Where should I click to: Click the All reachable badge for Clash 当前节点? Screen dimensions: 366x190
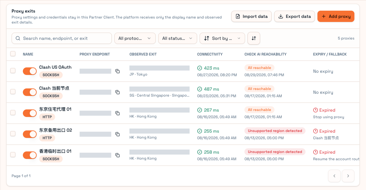click(x=259, y=89)
